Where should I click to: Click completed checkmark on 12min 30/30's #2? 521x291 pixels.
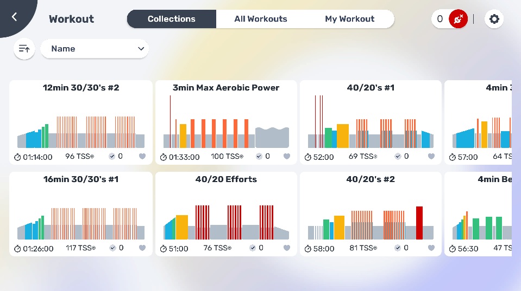(112, 157)
